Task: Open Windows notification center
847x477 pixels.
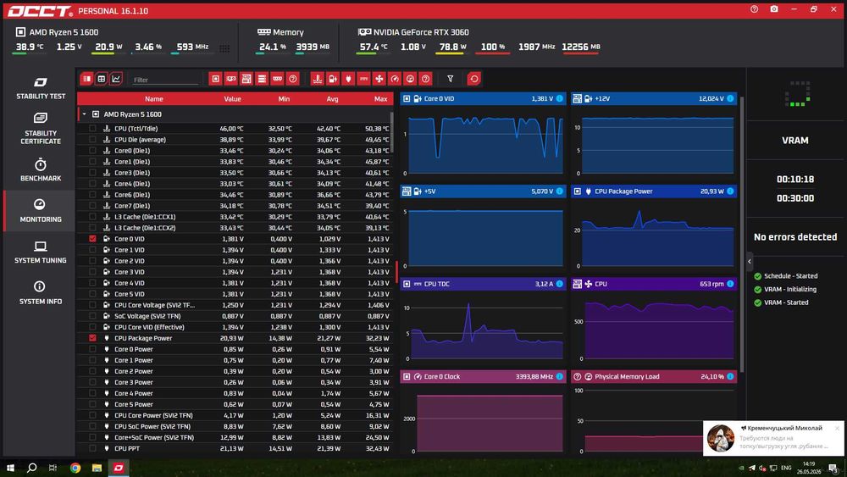Action: (833, 468)
